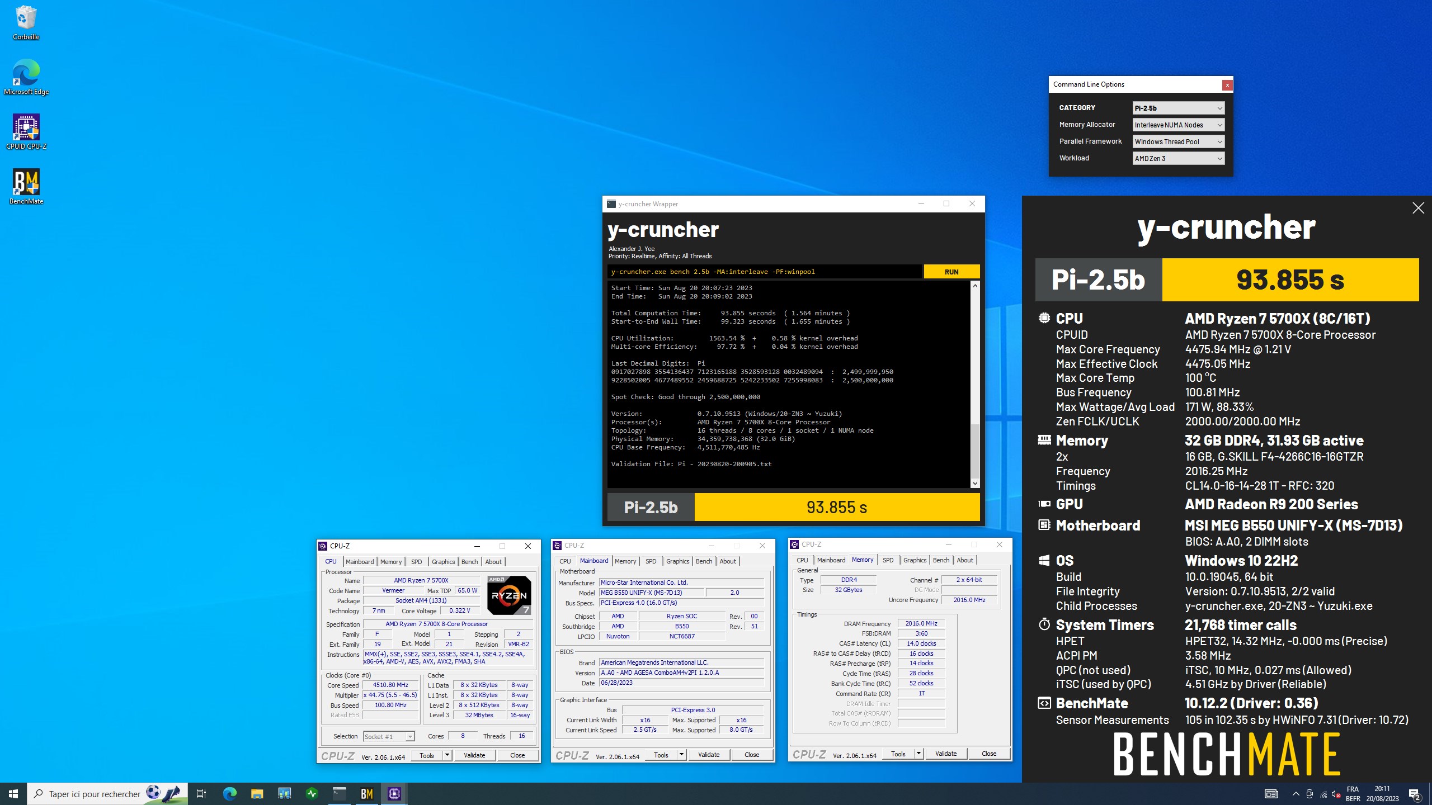Click Validate in the left CPU-Z window
Image resolution: width=1432 pixels, height=805 pixels.
click(474, 755)
